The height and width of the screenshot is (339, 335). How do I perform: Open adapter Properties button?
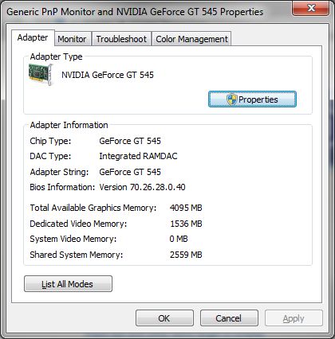pos(252,99)
